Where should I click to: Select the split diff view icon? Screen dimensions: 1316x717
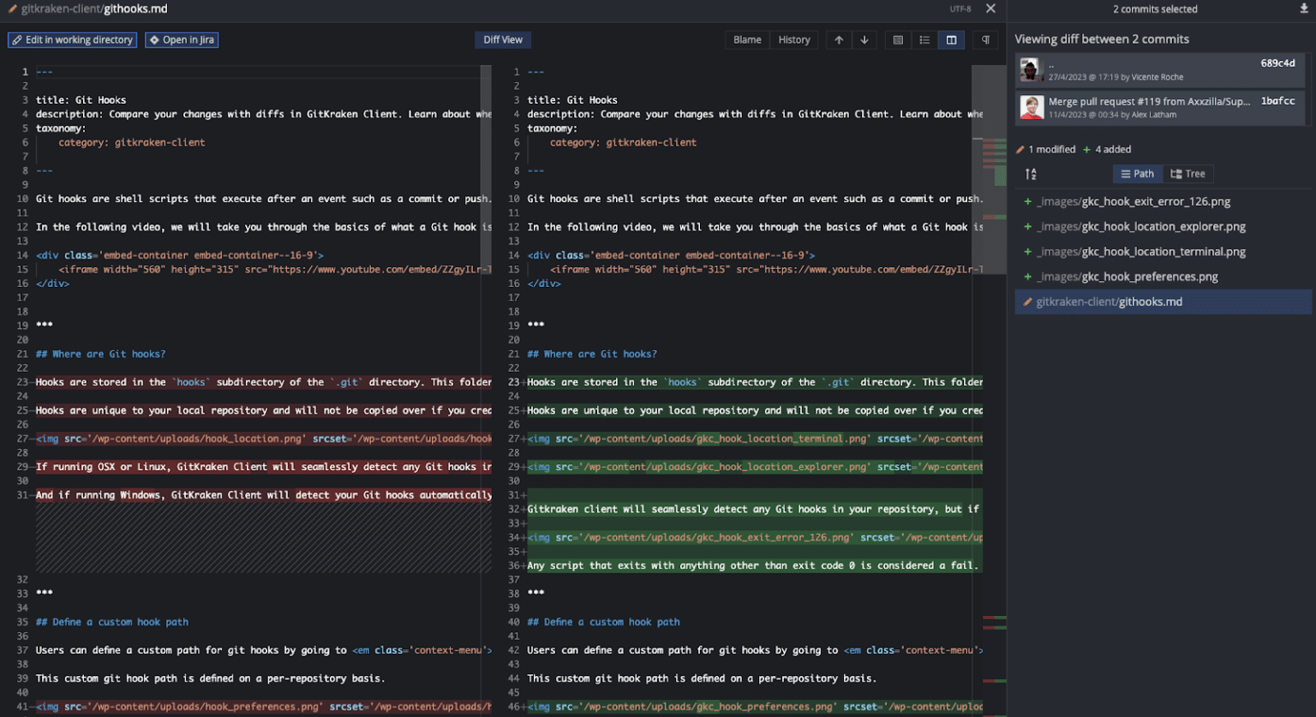pyautogui.click(x=951, y=40)
